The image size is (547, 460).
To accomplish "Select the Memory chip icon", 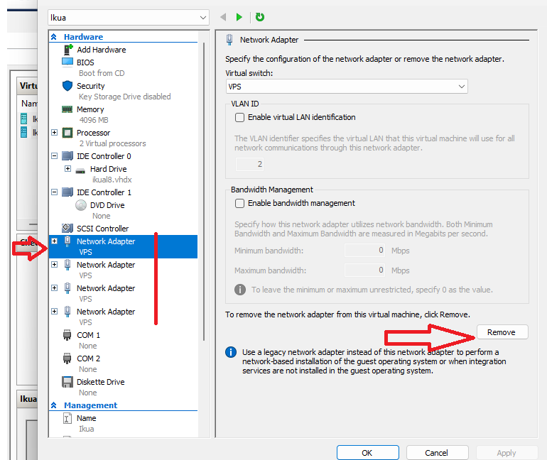I will pyautogui.click(x=67, y=109).
